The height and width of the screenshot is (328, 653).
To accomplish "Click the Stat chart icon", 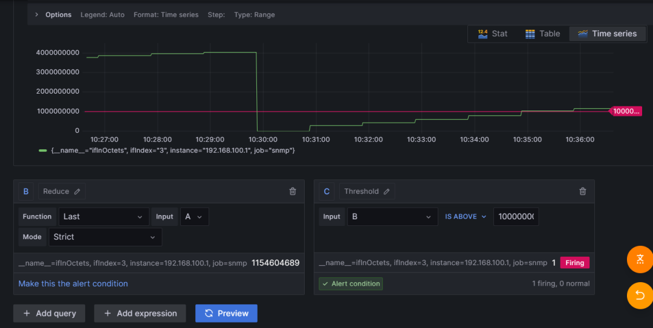I will pyautogui.click(x=482, y=34).
